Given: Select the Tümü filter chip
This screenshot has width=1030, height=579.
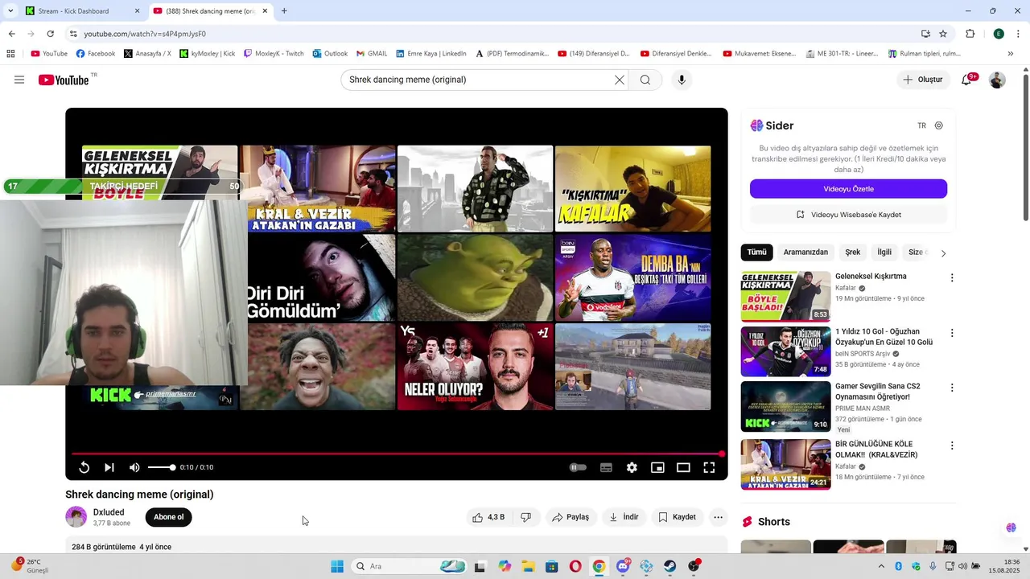Looking at the screenshot, I should coord(756,253).
